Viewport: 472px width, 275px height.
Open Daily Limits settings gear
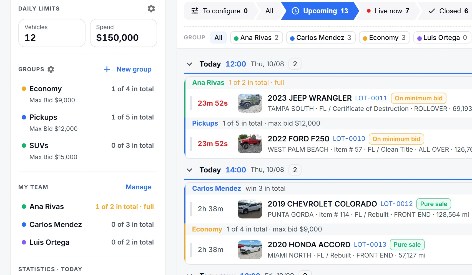point(151,9)
